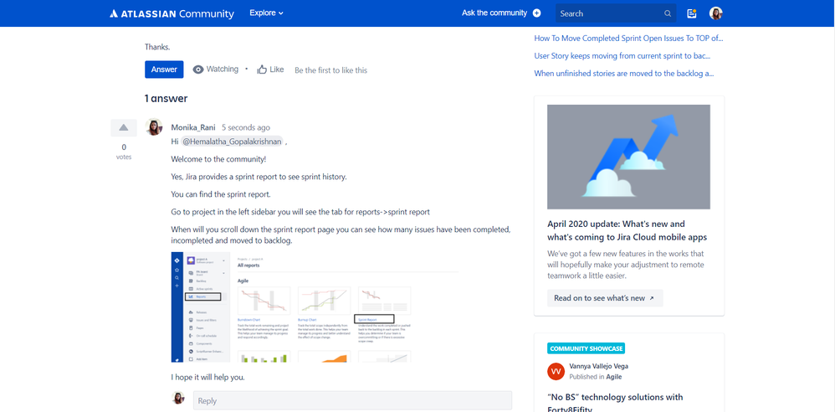Click Ask the community plus icon
This screenshot has height=412, width=835.
coord(537,13)
